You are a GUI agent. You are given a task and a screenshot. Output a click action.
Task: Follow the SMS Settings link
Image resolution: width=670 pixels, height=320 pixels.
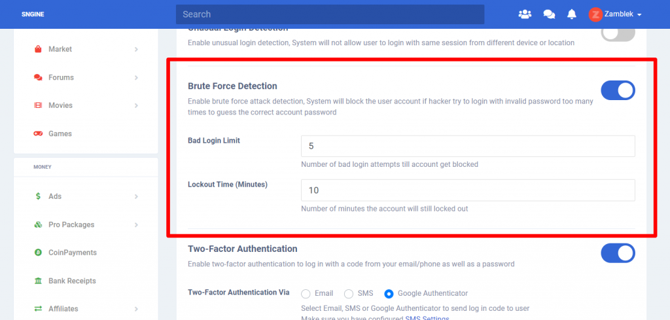[427, 318]
